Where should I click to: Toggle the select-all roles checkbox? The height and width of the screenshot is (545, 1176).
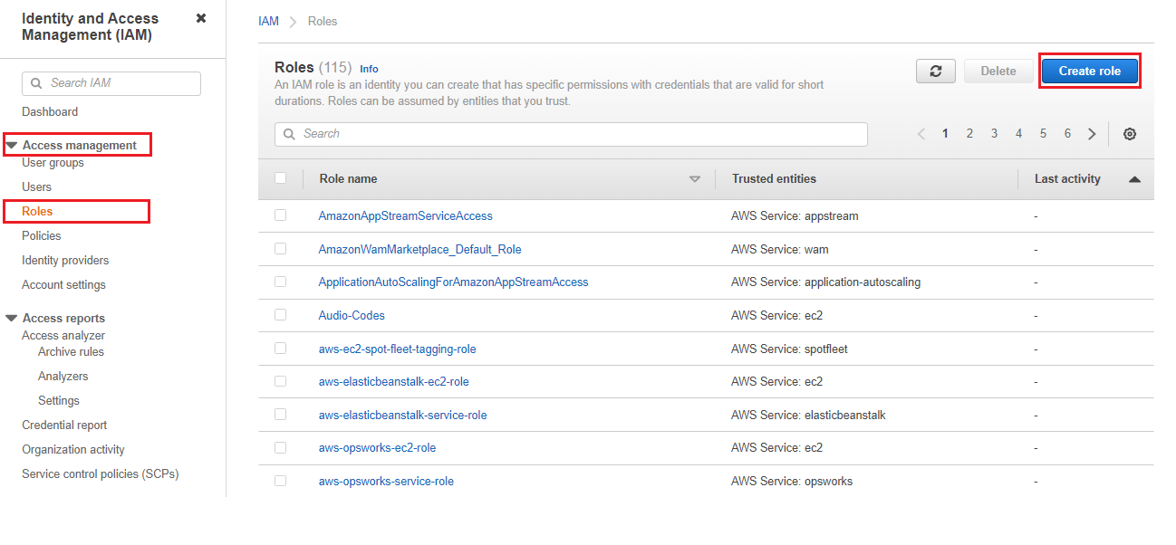coord(281,178)
